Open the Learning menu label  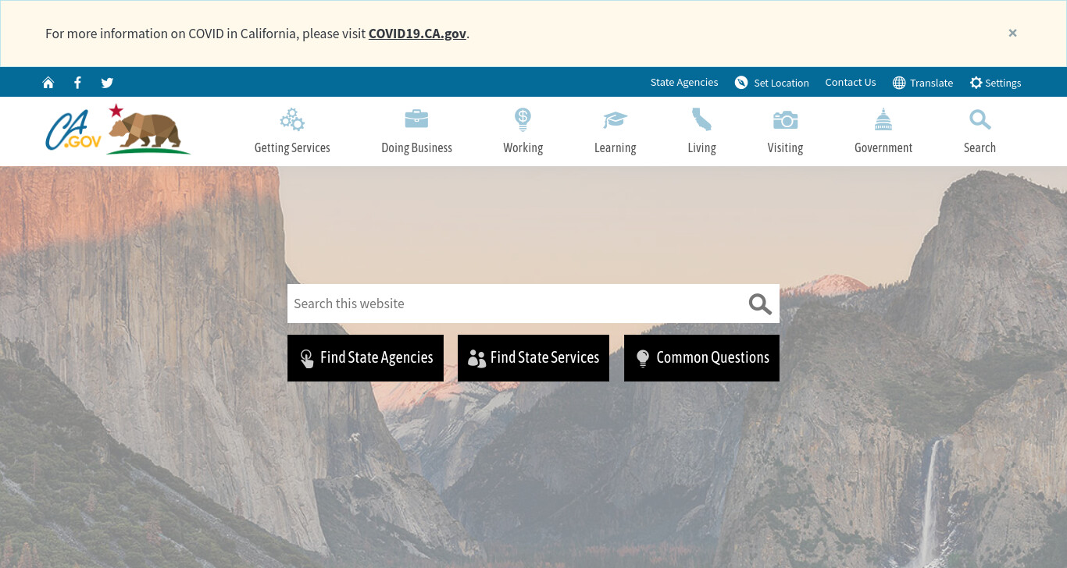[x=615, y=147]
